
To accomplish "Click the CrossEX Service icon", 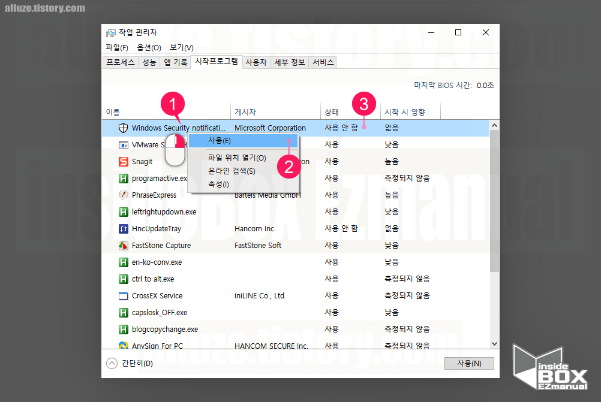I will [x=123, y=296].
